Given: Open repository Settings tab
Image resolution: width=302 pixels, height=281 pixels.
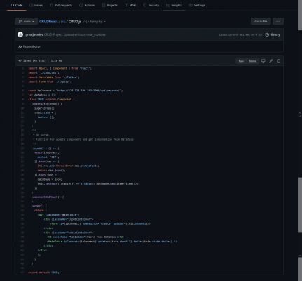Looking at the screenshot, I should (197, 5).
